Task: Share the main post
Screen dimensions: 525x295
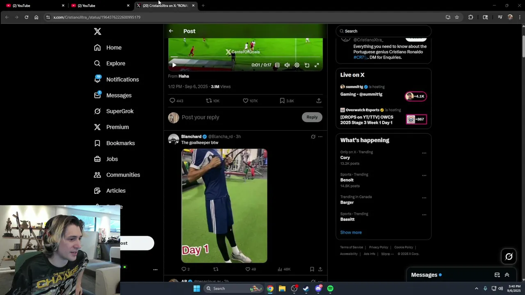Action: coord(319,101)
